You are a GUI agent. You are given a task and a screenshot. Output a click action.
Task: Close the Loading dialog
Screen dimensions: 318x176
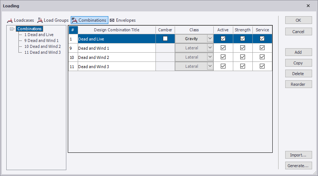click(308, 6)
